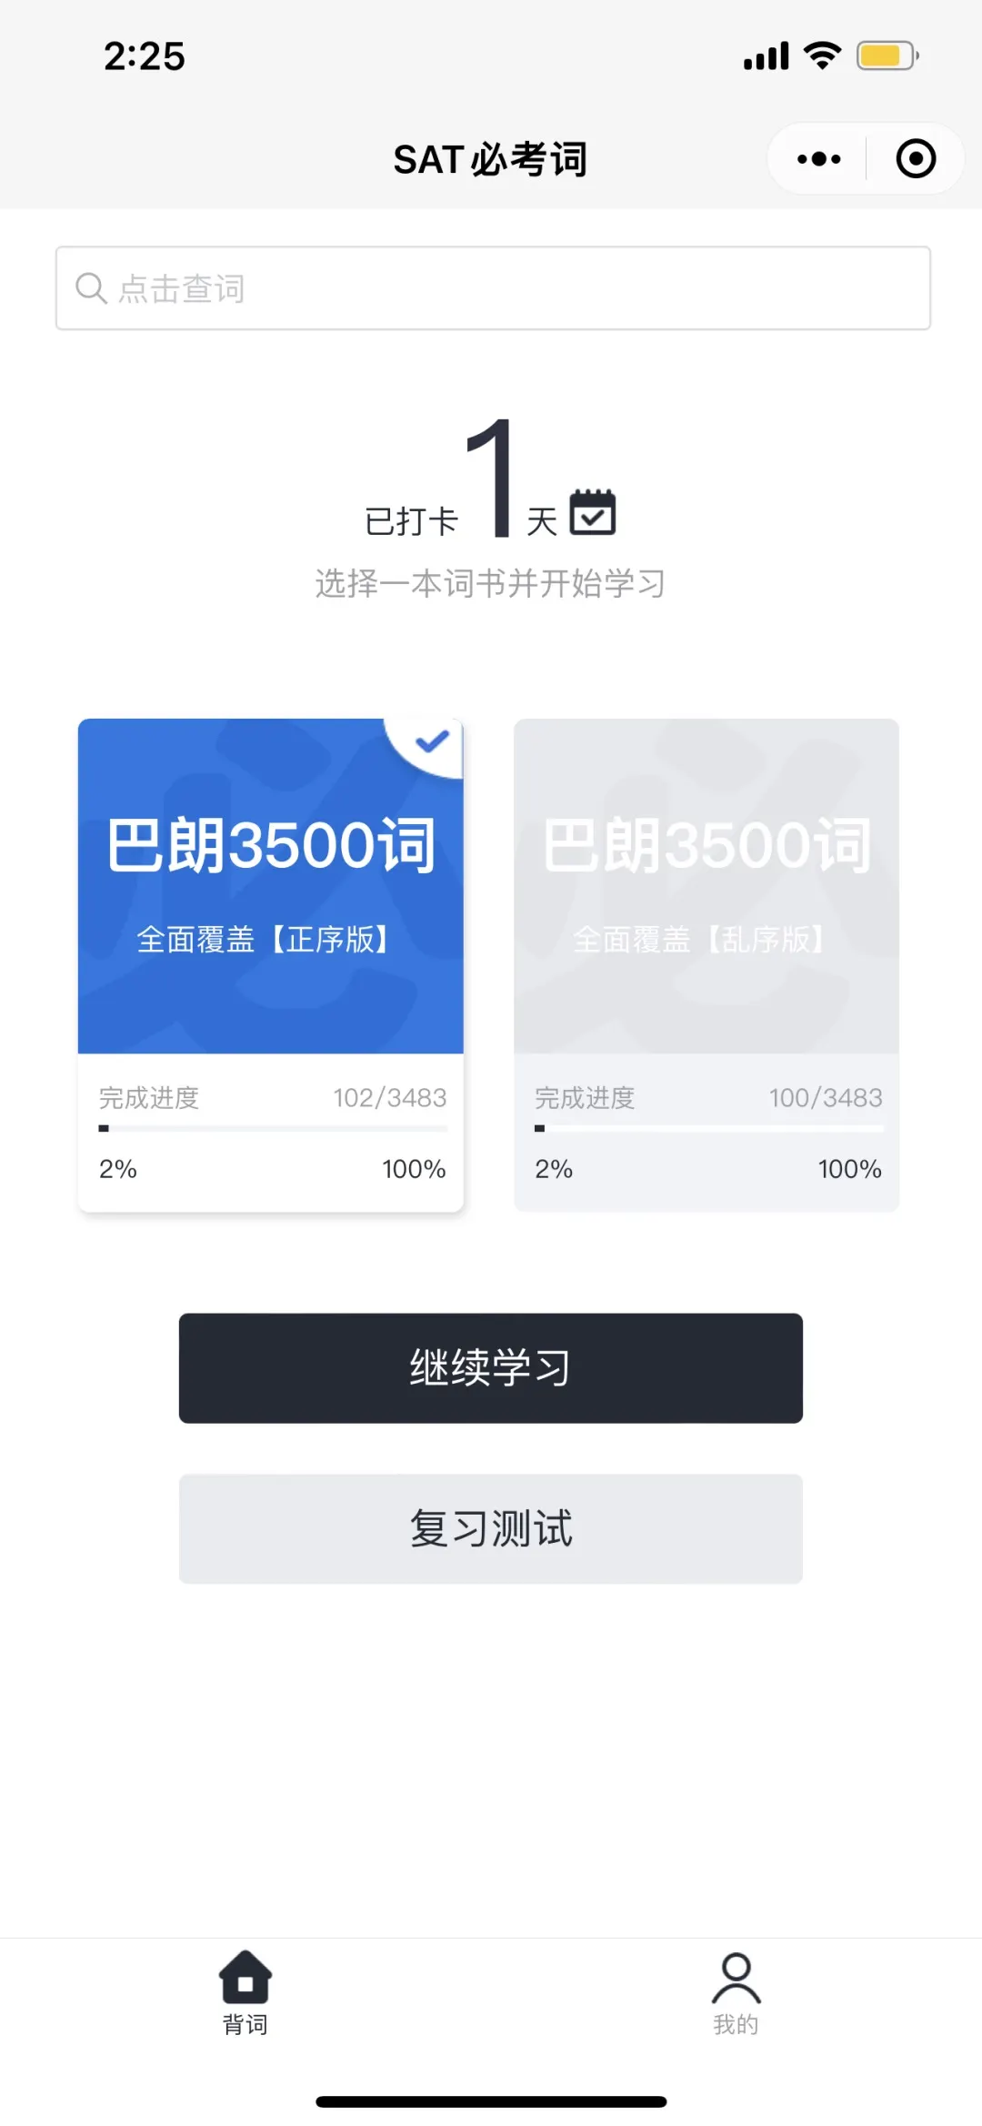Screen dimensions: 982x2126
Task: Tap the 102/3483 progress count
Action: click(389, 1098)
